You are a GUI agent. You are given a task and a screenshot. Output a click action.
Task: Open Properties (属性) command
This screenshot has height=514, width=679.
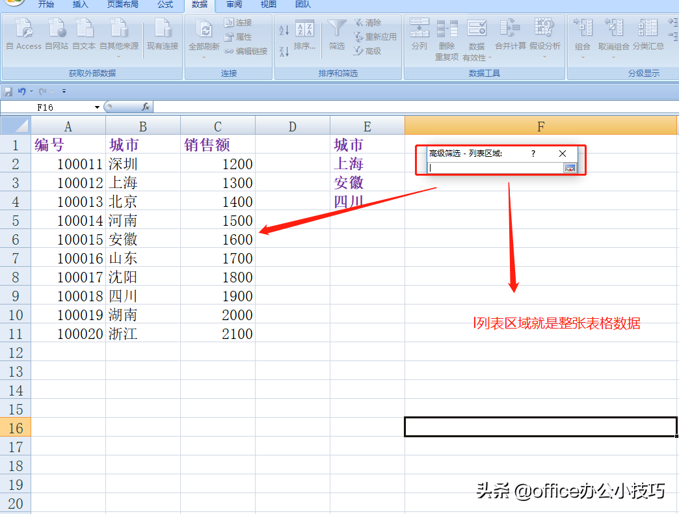tap(238, 37)
